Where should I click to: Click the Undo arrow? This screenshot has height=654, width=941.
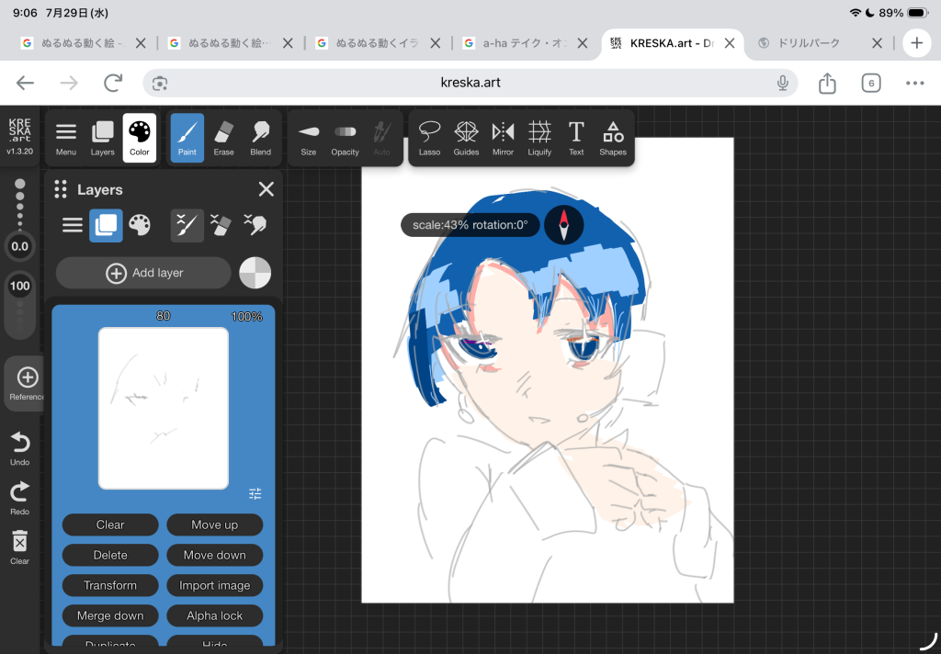point(20,448)
